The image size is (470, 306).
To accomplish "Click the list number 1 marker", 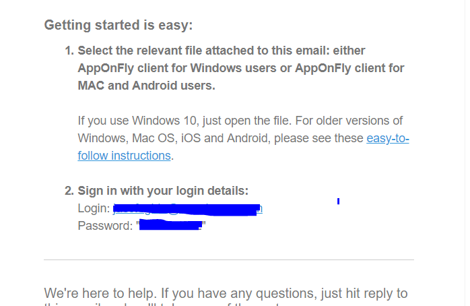I will tap(69, 51).
